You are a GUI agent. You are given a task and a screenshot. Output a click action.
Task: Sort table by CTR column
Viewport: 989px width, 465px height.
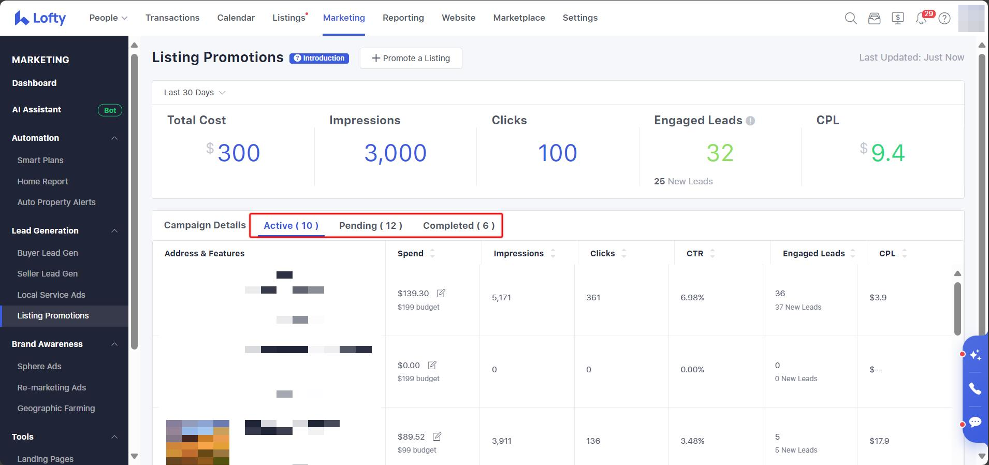click(712, 253)
